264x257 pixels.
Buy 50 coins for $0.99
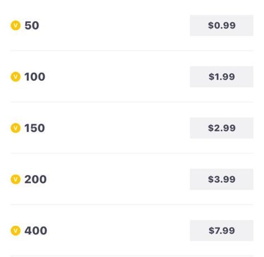[222, 26]
